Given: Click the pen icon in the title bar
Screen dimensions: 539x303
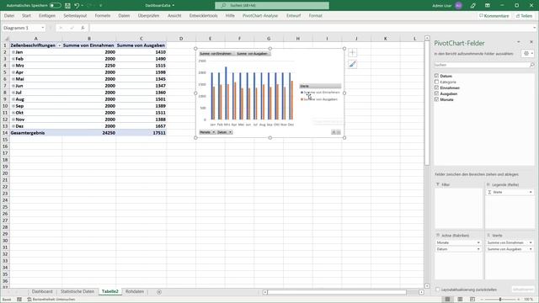Looking at the screenshot, I should [473, 6].
